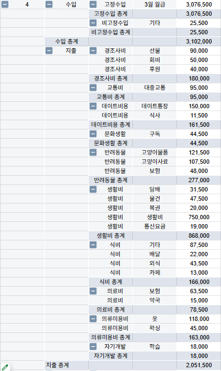The height and width of the screenshot is (371, 221).
Task: Select the 후원 item cell
Action: (x=155, y=69)
